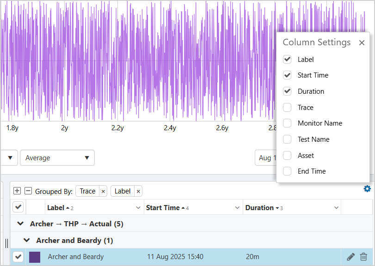Enable the End Time column checkbox

click(287, 171)
